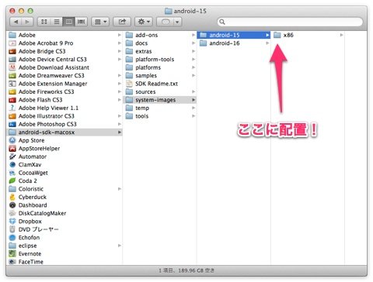Select the Automator icon

[12, 156]
